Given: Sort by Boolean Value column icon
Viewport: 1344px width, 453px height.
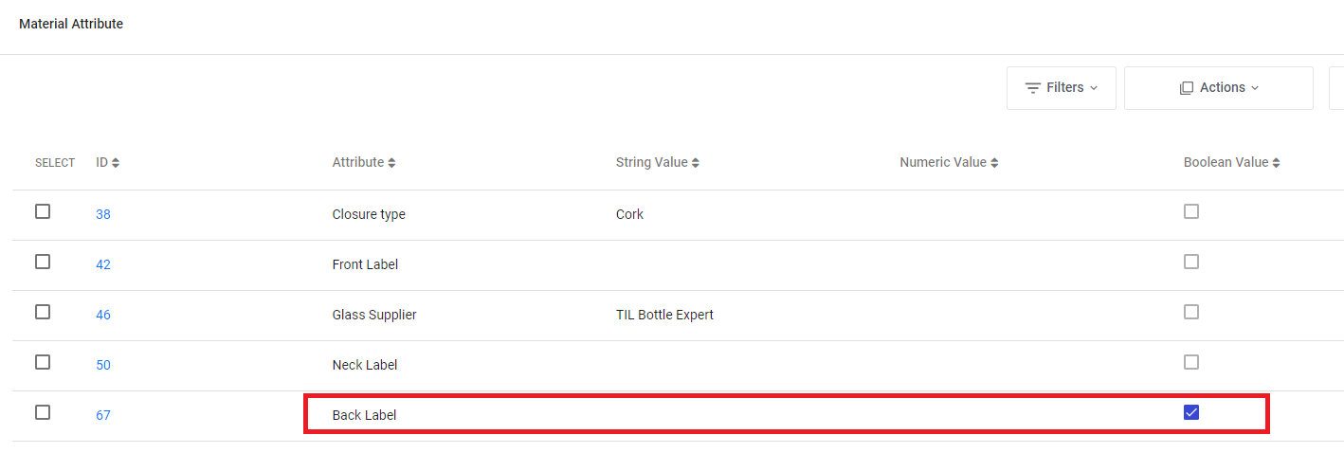Looking at the screenshot, I should pyautogui.click(x=1276, y=163).
